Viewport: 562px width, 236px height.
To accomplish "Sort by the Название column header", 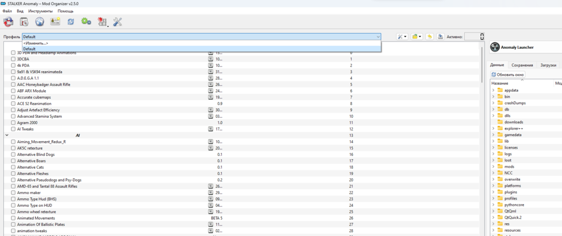I will point(522,83).
